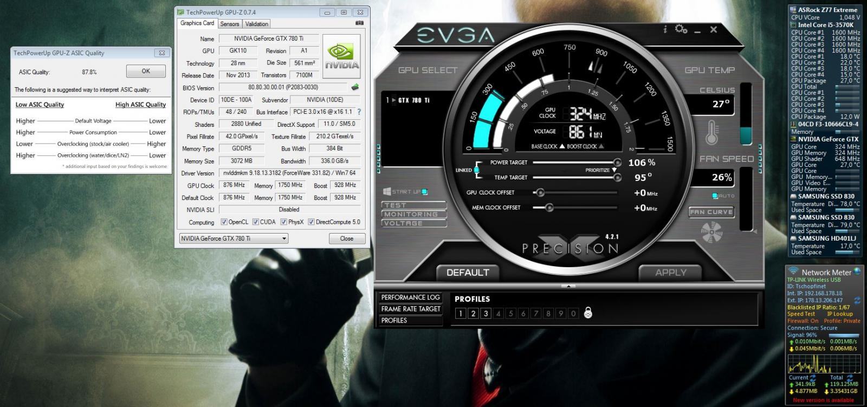
Task: Click the camera screenshot icon in GPU-Z
Action: pos(359,23)
